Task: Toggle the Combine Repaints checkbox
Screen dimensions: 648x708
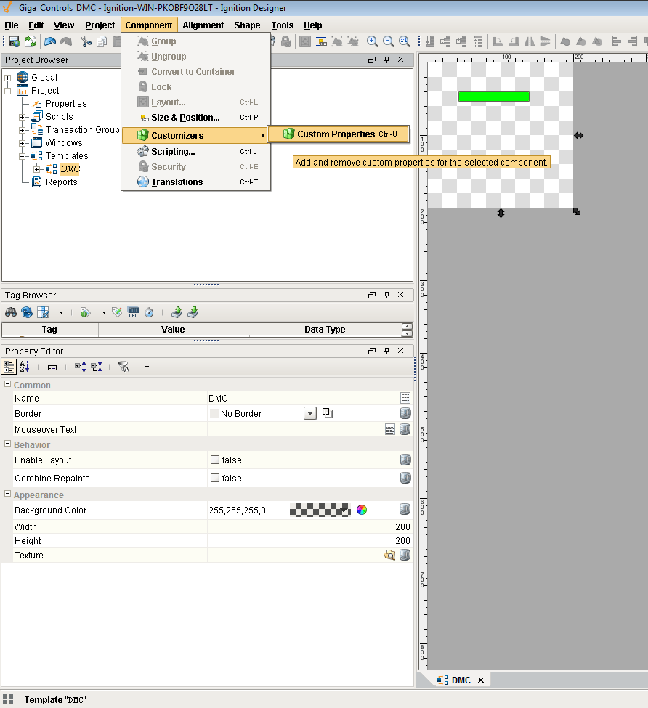Action: click(215, 479)
